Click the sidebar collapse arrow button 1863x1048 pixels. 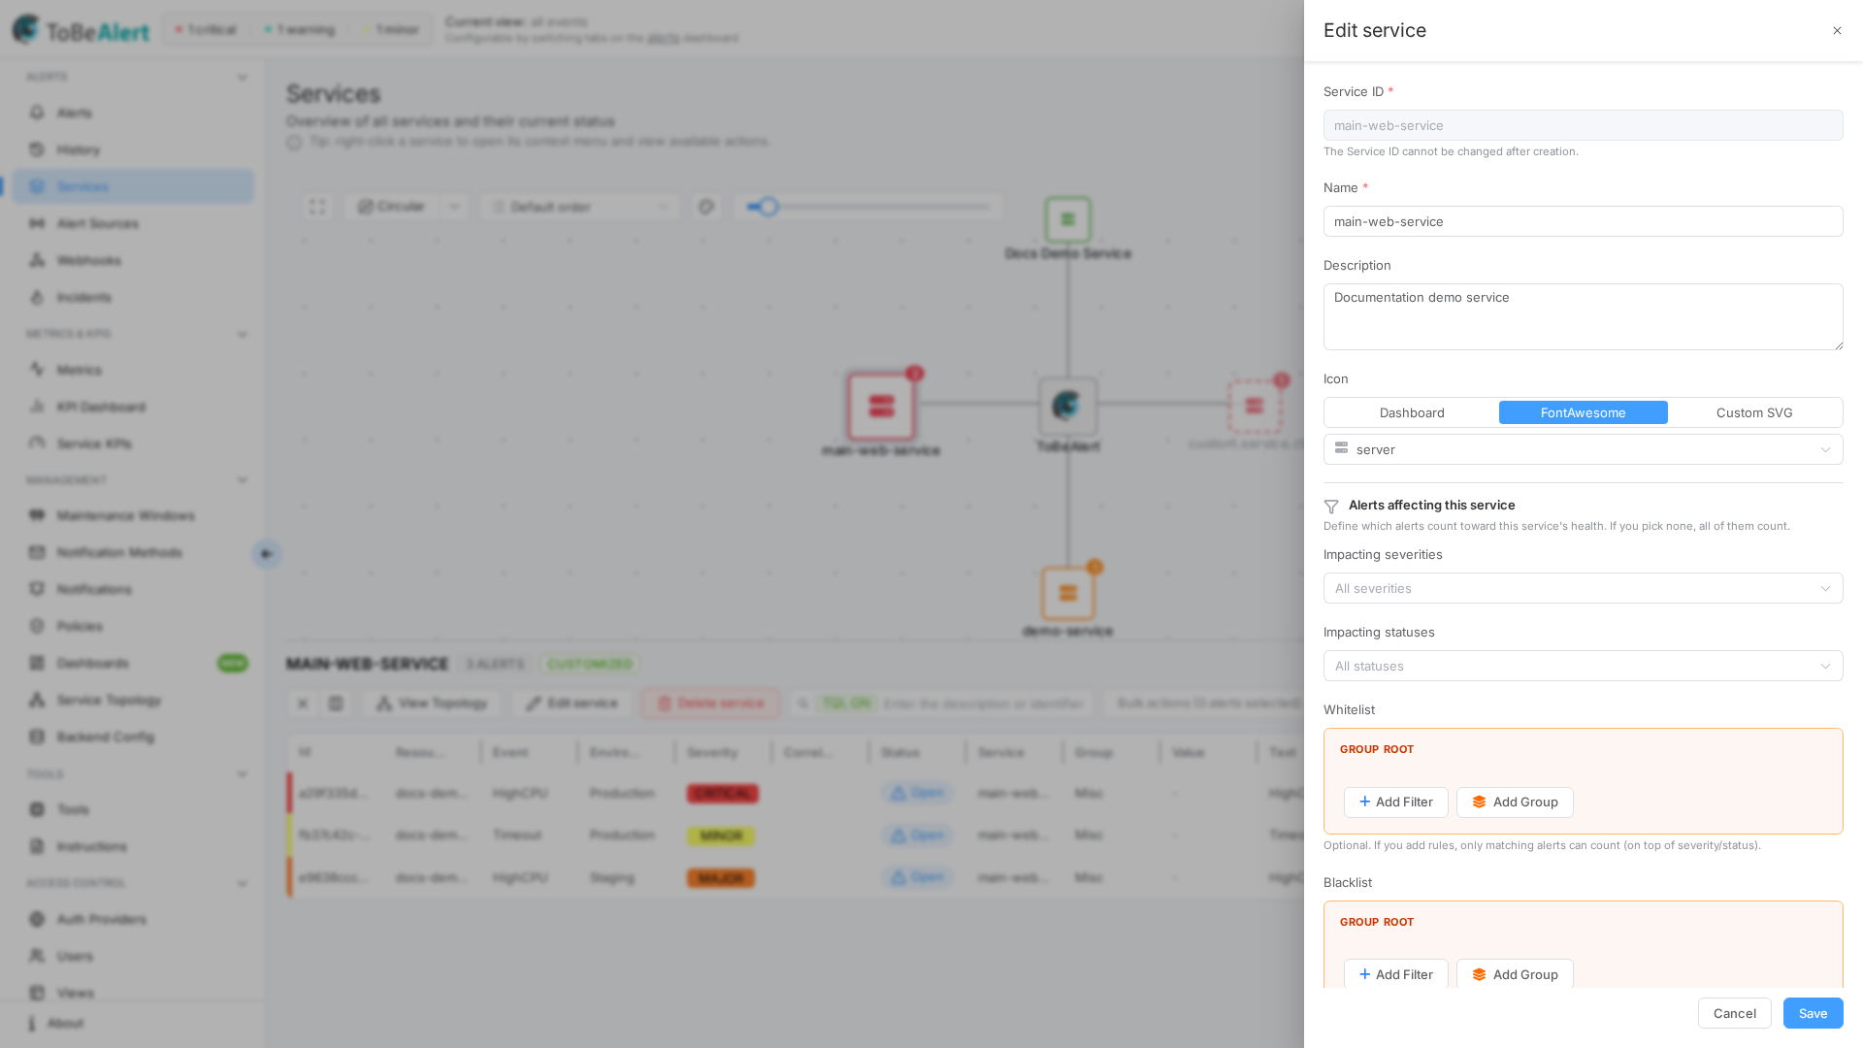(266, 554)
